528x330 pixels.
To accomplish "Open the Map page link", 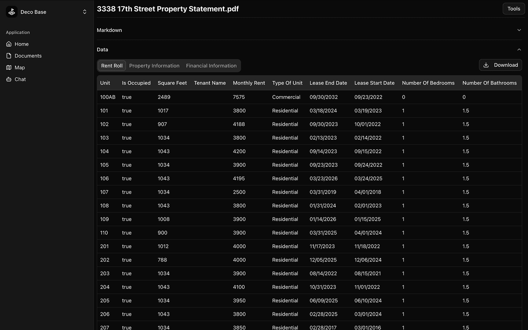I will (47, 67).
